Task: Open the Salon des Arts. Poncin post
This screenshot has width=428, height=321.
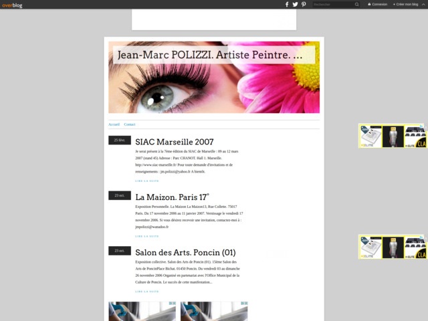Action: click(186, 253)
